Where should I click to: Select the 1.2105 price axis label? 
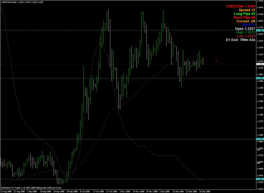[260, 68]
